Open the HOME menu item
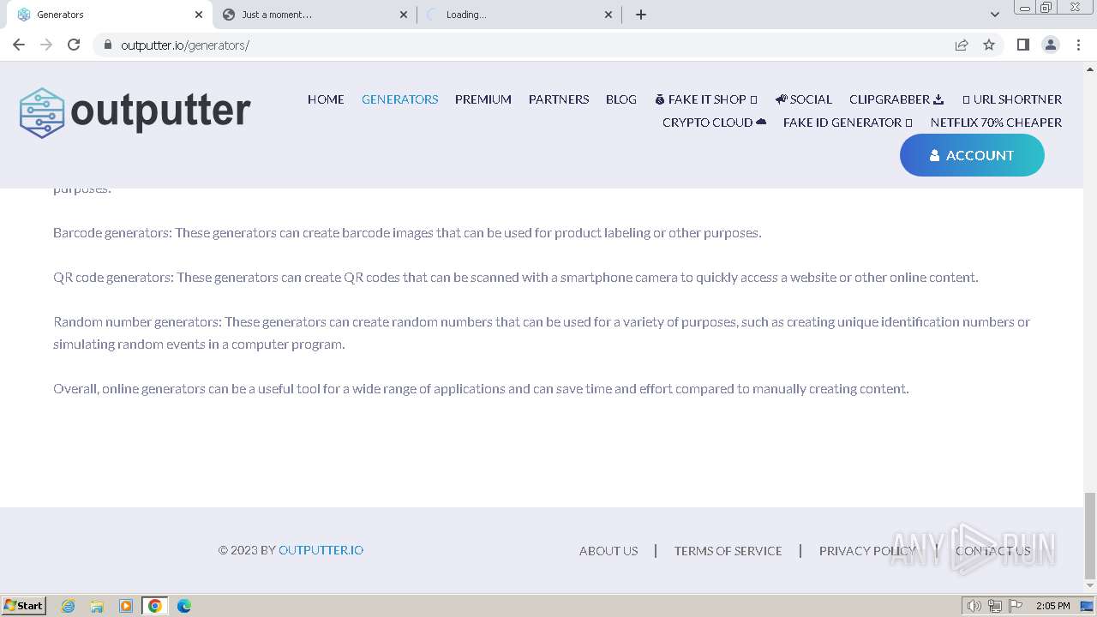 click(x=326, y=99)
